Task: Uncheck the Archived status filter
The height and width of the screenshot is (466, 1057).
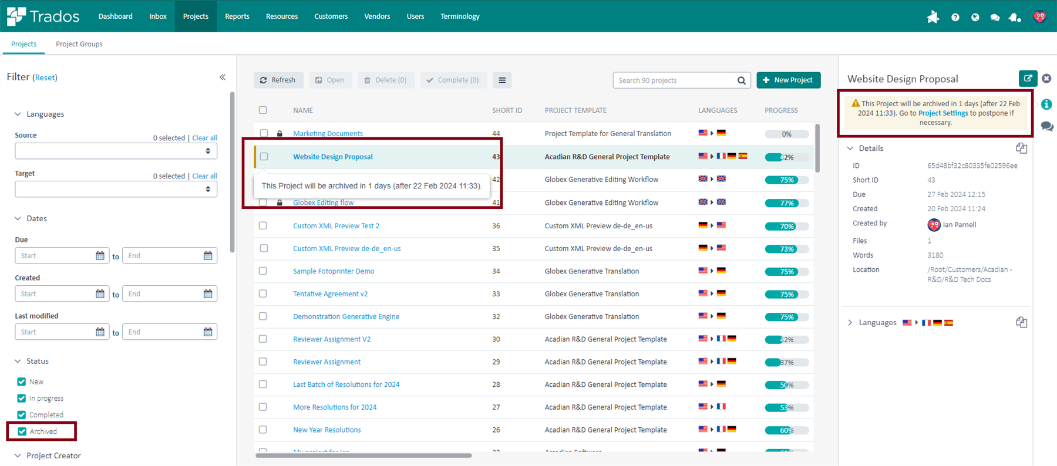Action: [22, 431]
